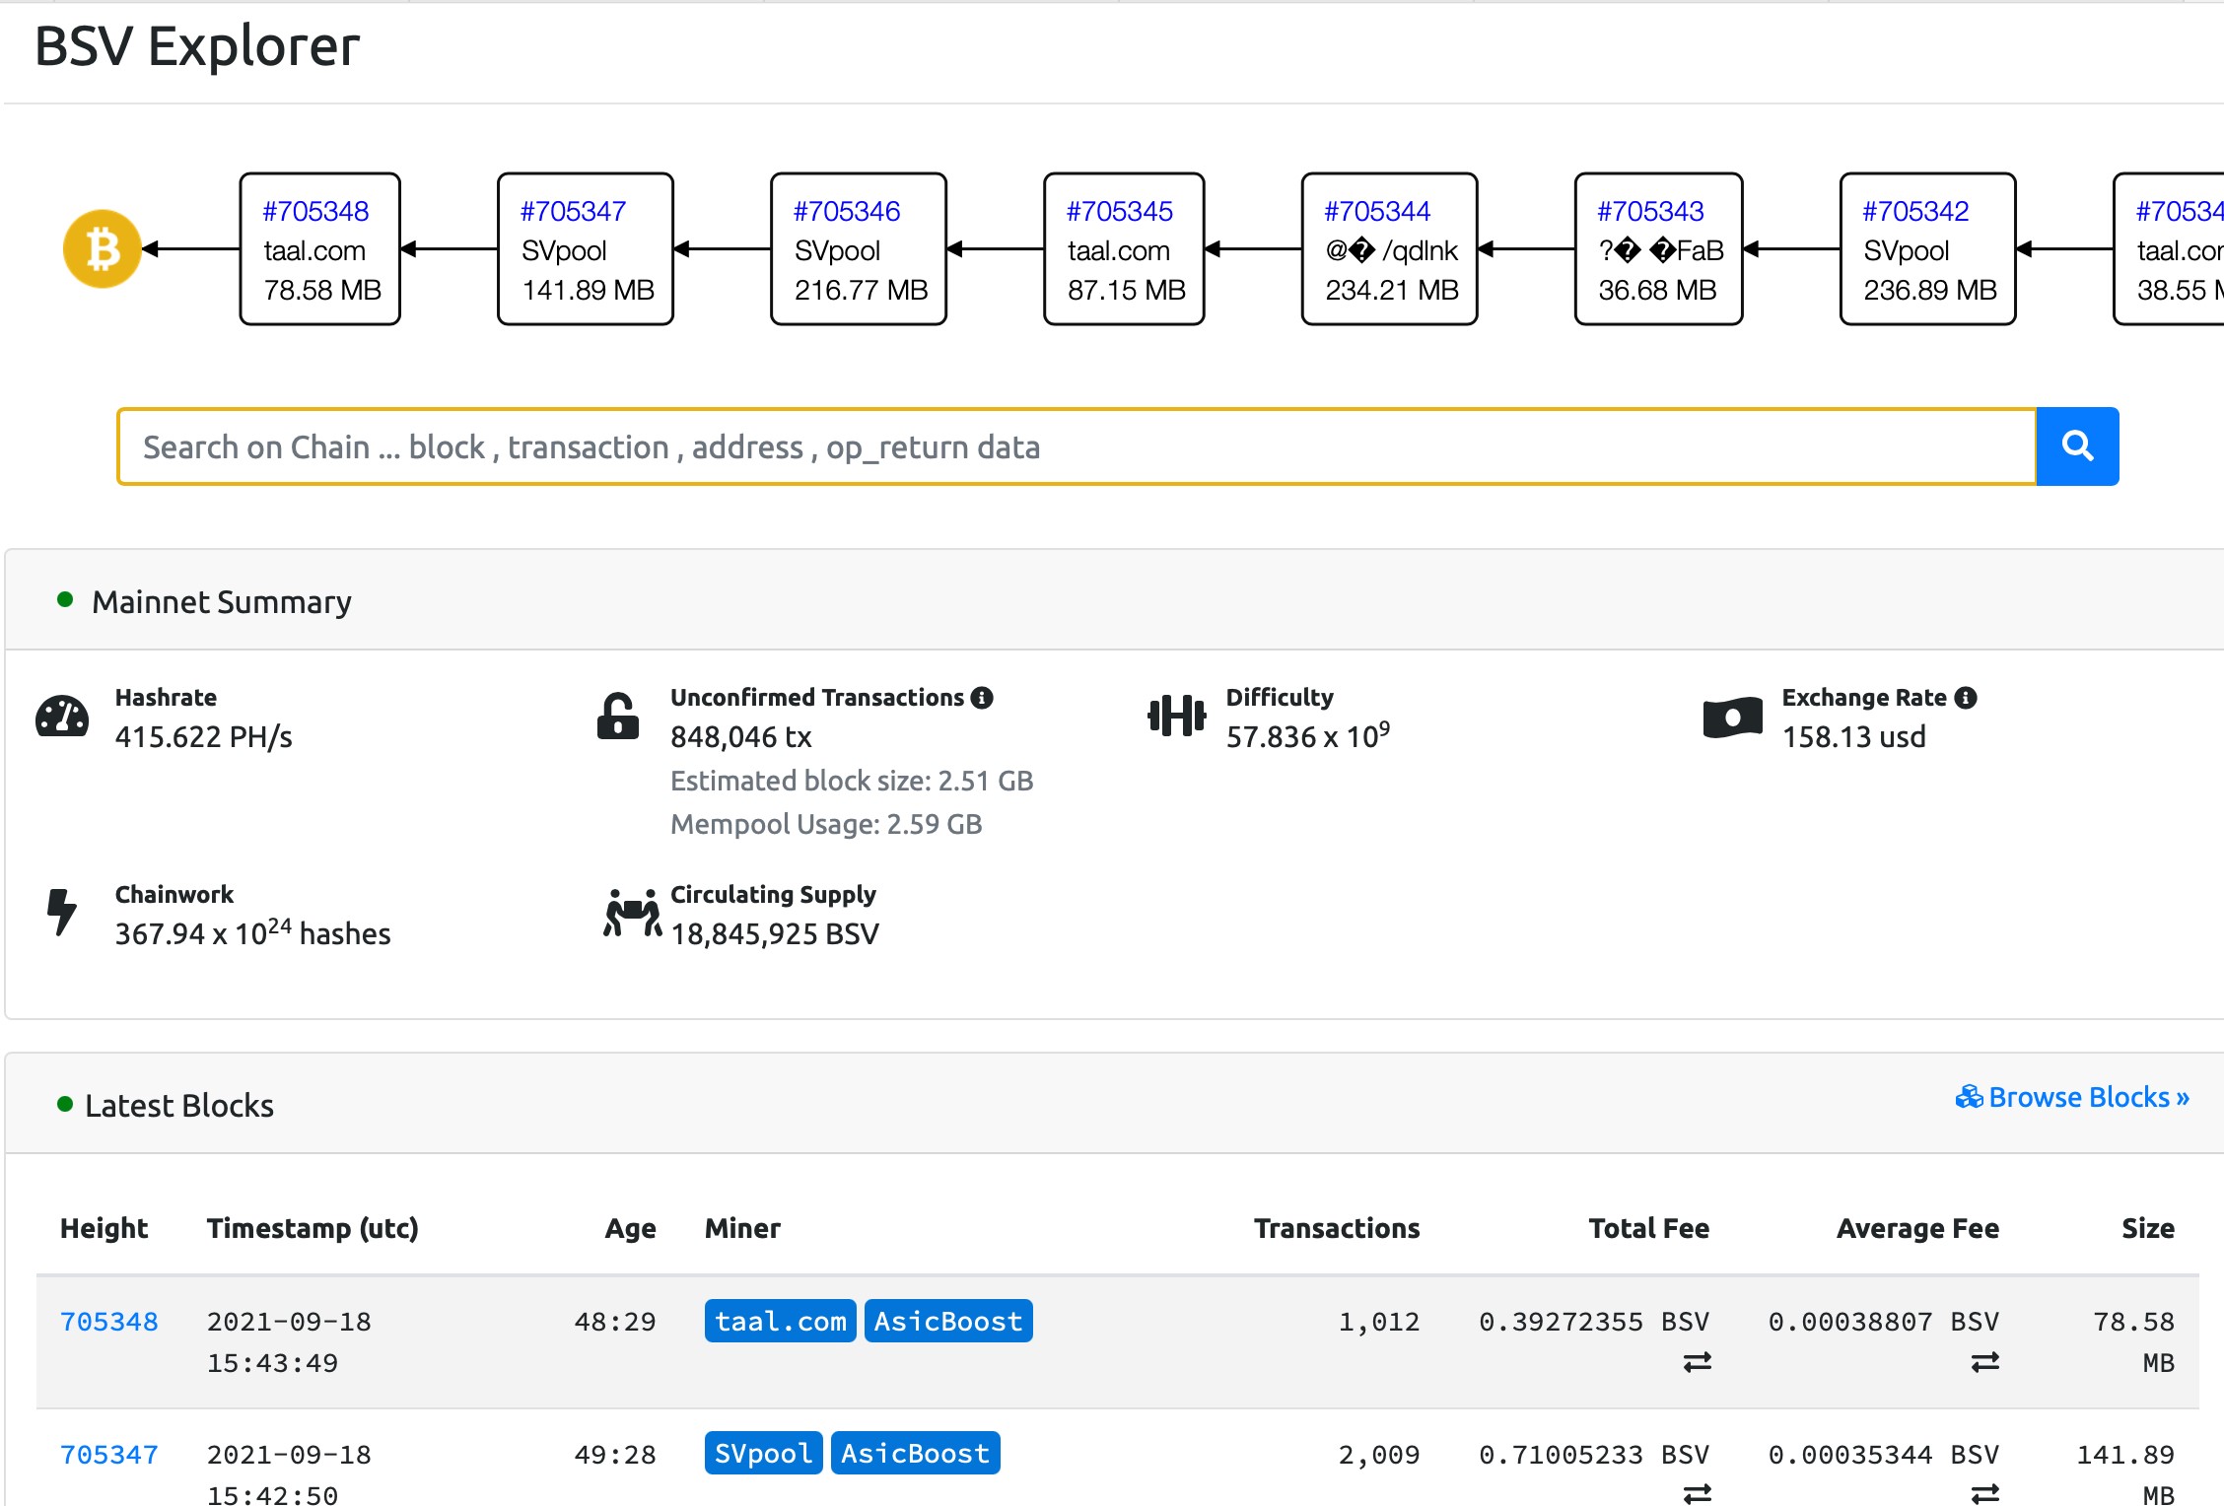Click the orange Bitcoin logo icon
This screenshot has width=2224, height=1506.
[103, 249]
